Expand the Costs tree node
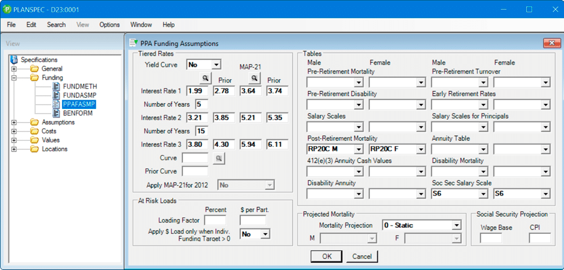 pos(14,132)
